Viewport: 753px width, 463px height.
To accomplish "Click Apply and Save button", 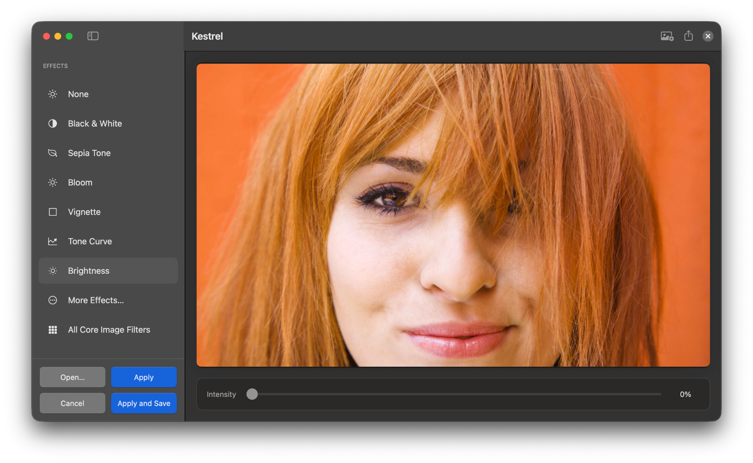I will 144,403.
